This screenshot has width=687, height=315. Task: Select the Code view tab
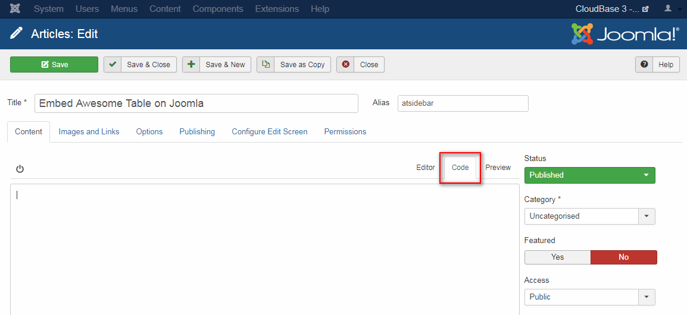[x=460, y=168]
